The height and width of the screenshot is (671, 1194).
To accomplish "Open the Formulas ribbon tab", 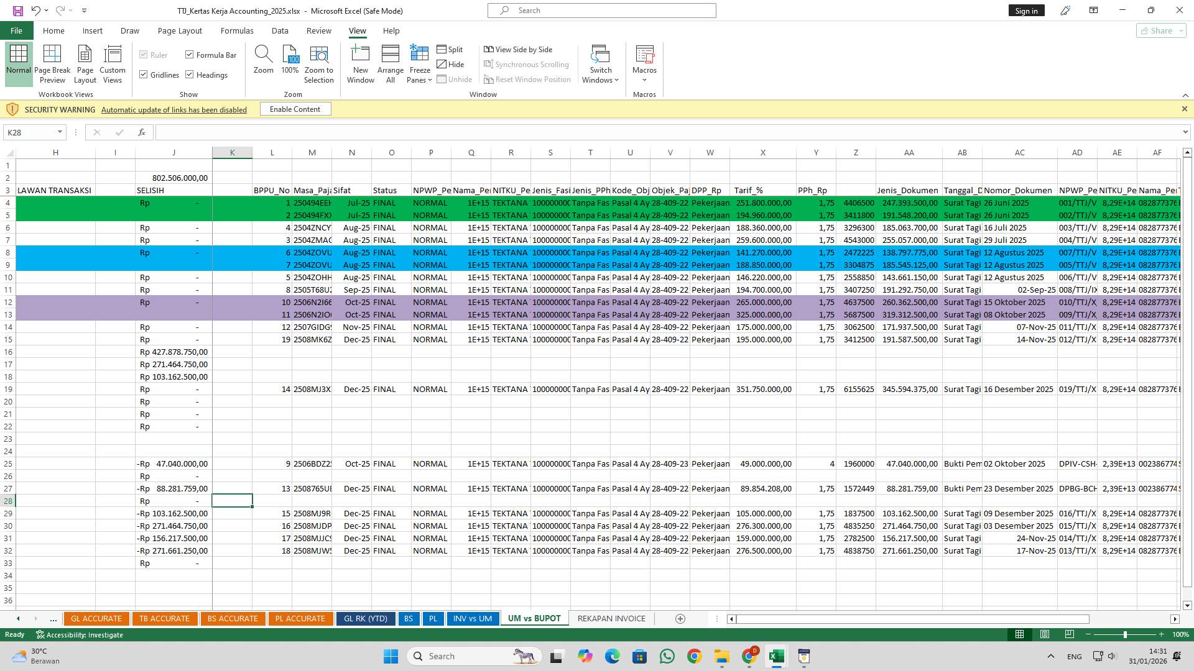I will tap(236, 30).
